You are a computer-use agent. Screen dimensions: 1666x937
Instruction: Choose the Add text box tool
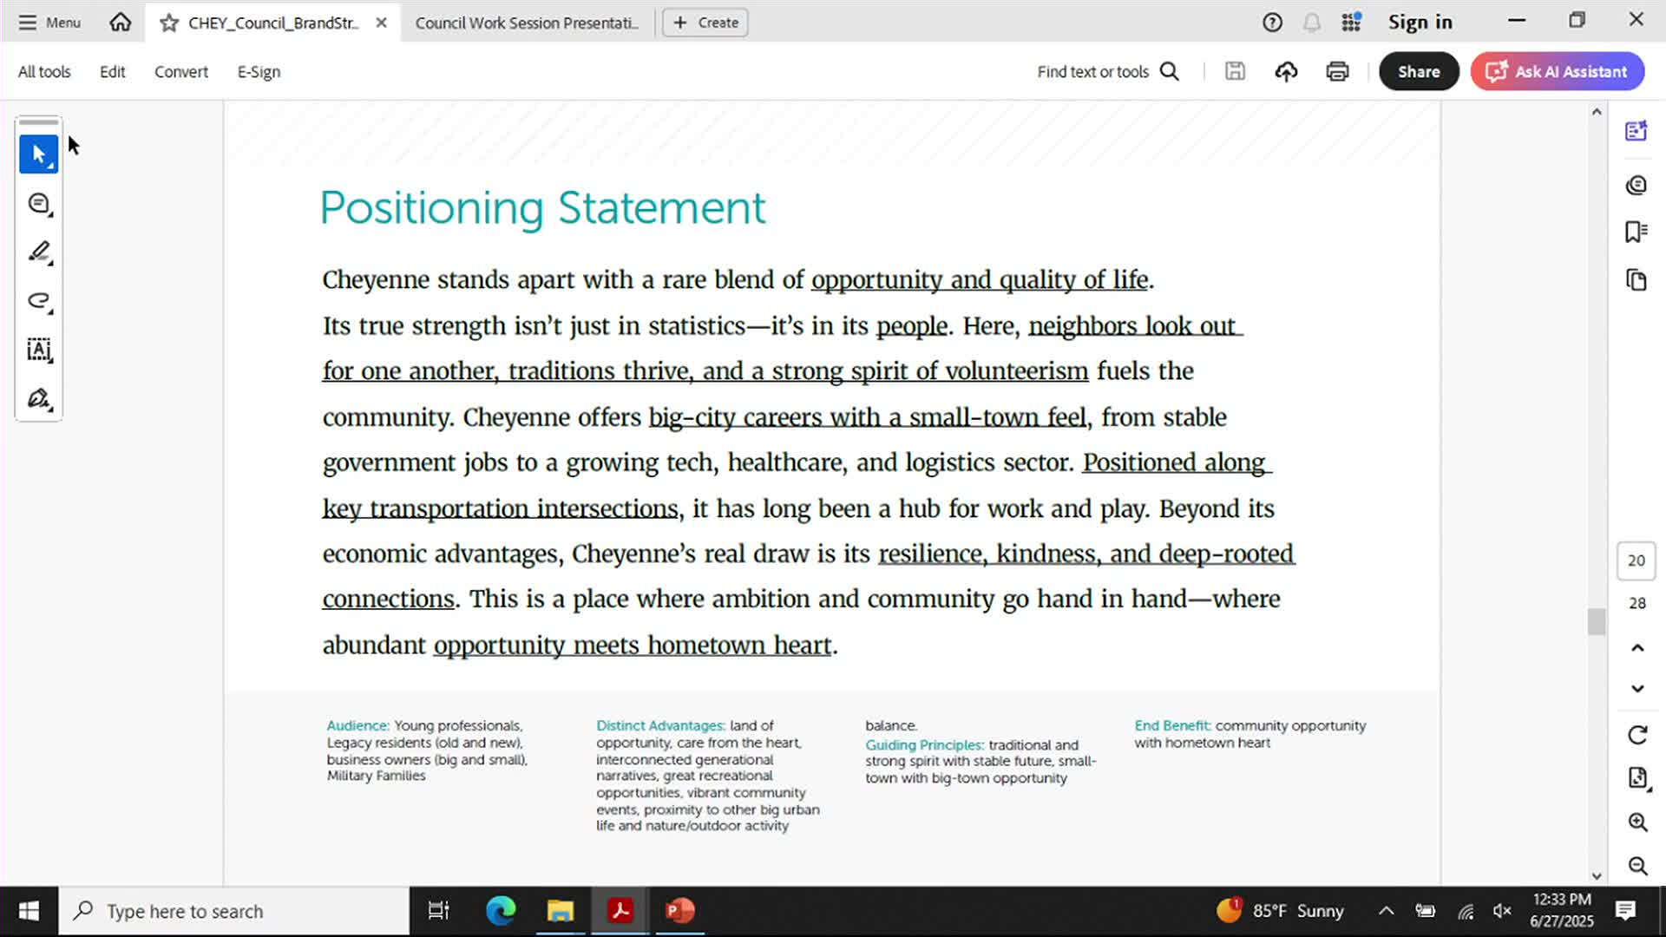pyautogui.click(x=38, y=351)
